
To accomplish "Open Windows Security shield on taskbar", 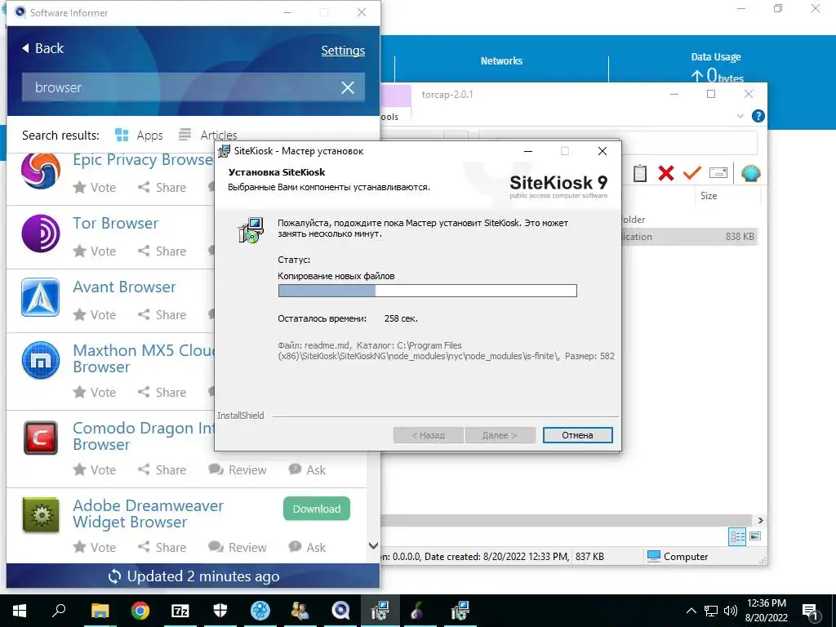I will [x=220, y=611].
